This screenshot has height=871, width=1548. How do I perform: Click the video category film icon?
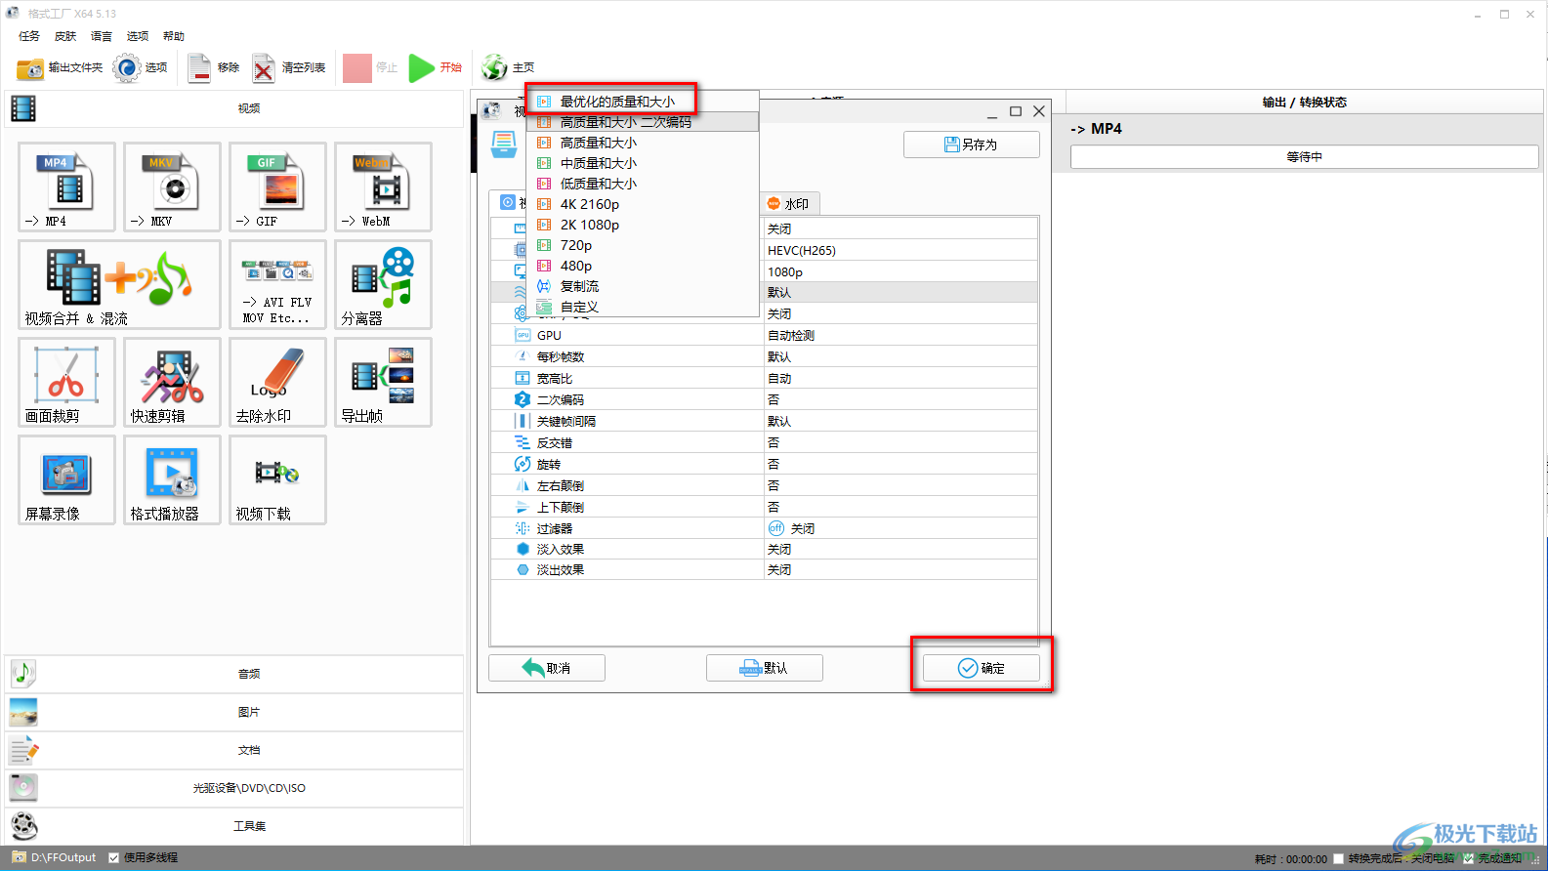click(23, 108)
